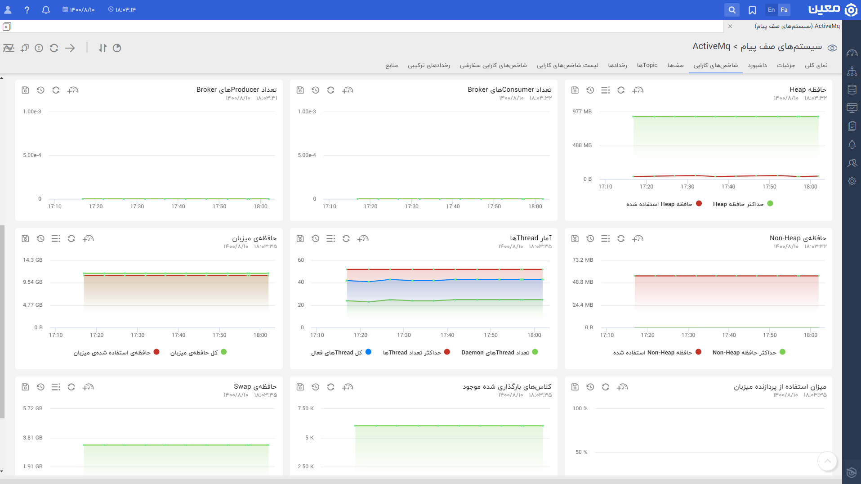The width and height of the screenshot is (861, 484).
Task: Open clipboard reports icon in right sidebar
Action: [852, 126]
